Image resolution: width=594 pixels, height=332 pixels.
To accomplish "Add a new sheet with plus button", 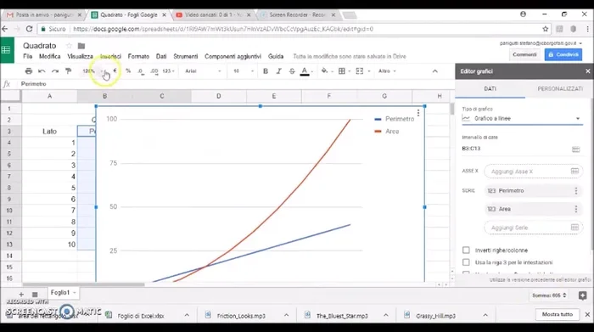I will (21, 295).
